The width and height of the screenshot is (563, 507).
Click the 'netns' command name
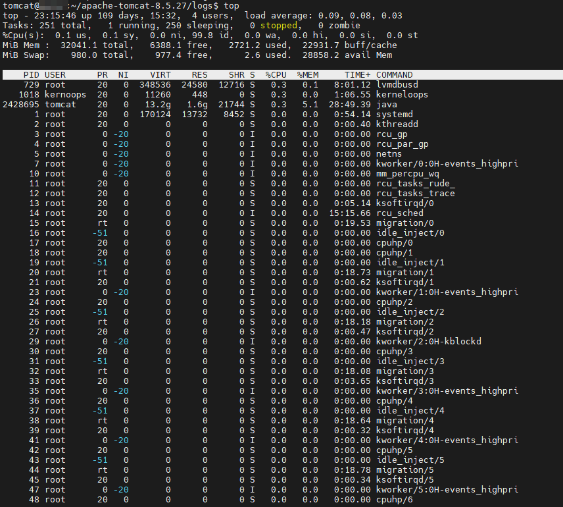[389, 154]
